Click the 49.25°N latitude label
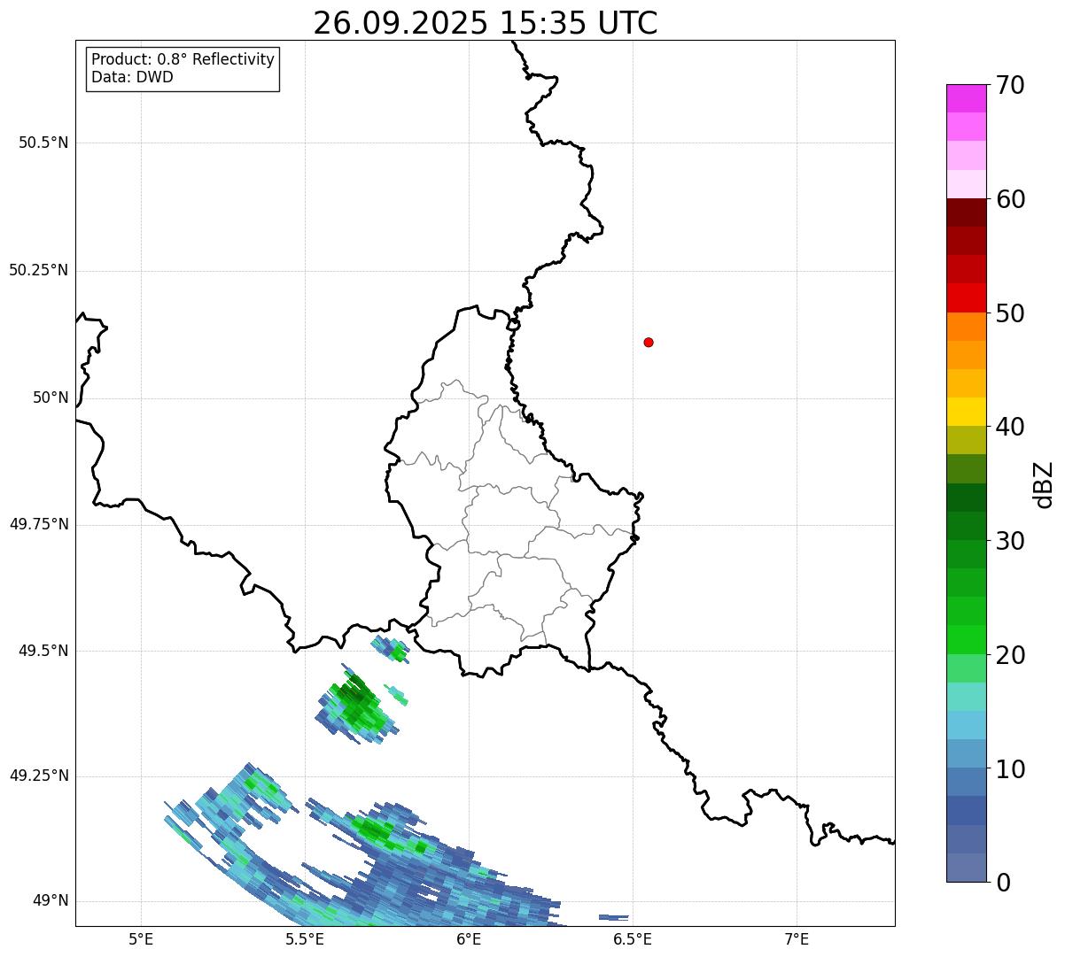Viewport: 1065px width, 957px height. [39, 776]
